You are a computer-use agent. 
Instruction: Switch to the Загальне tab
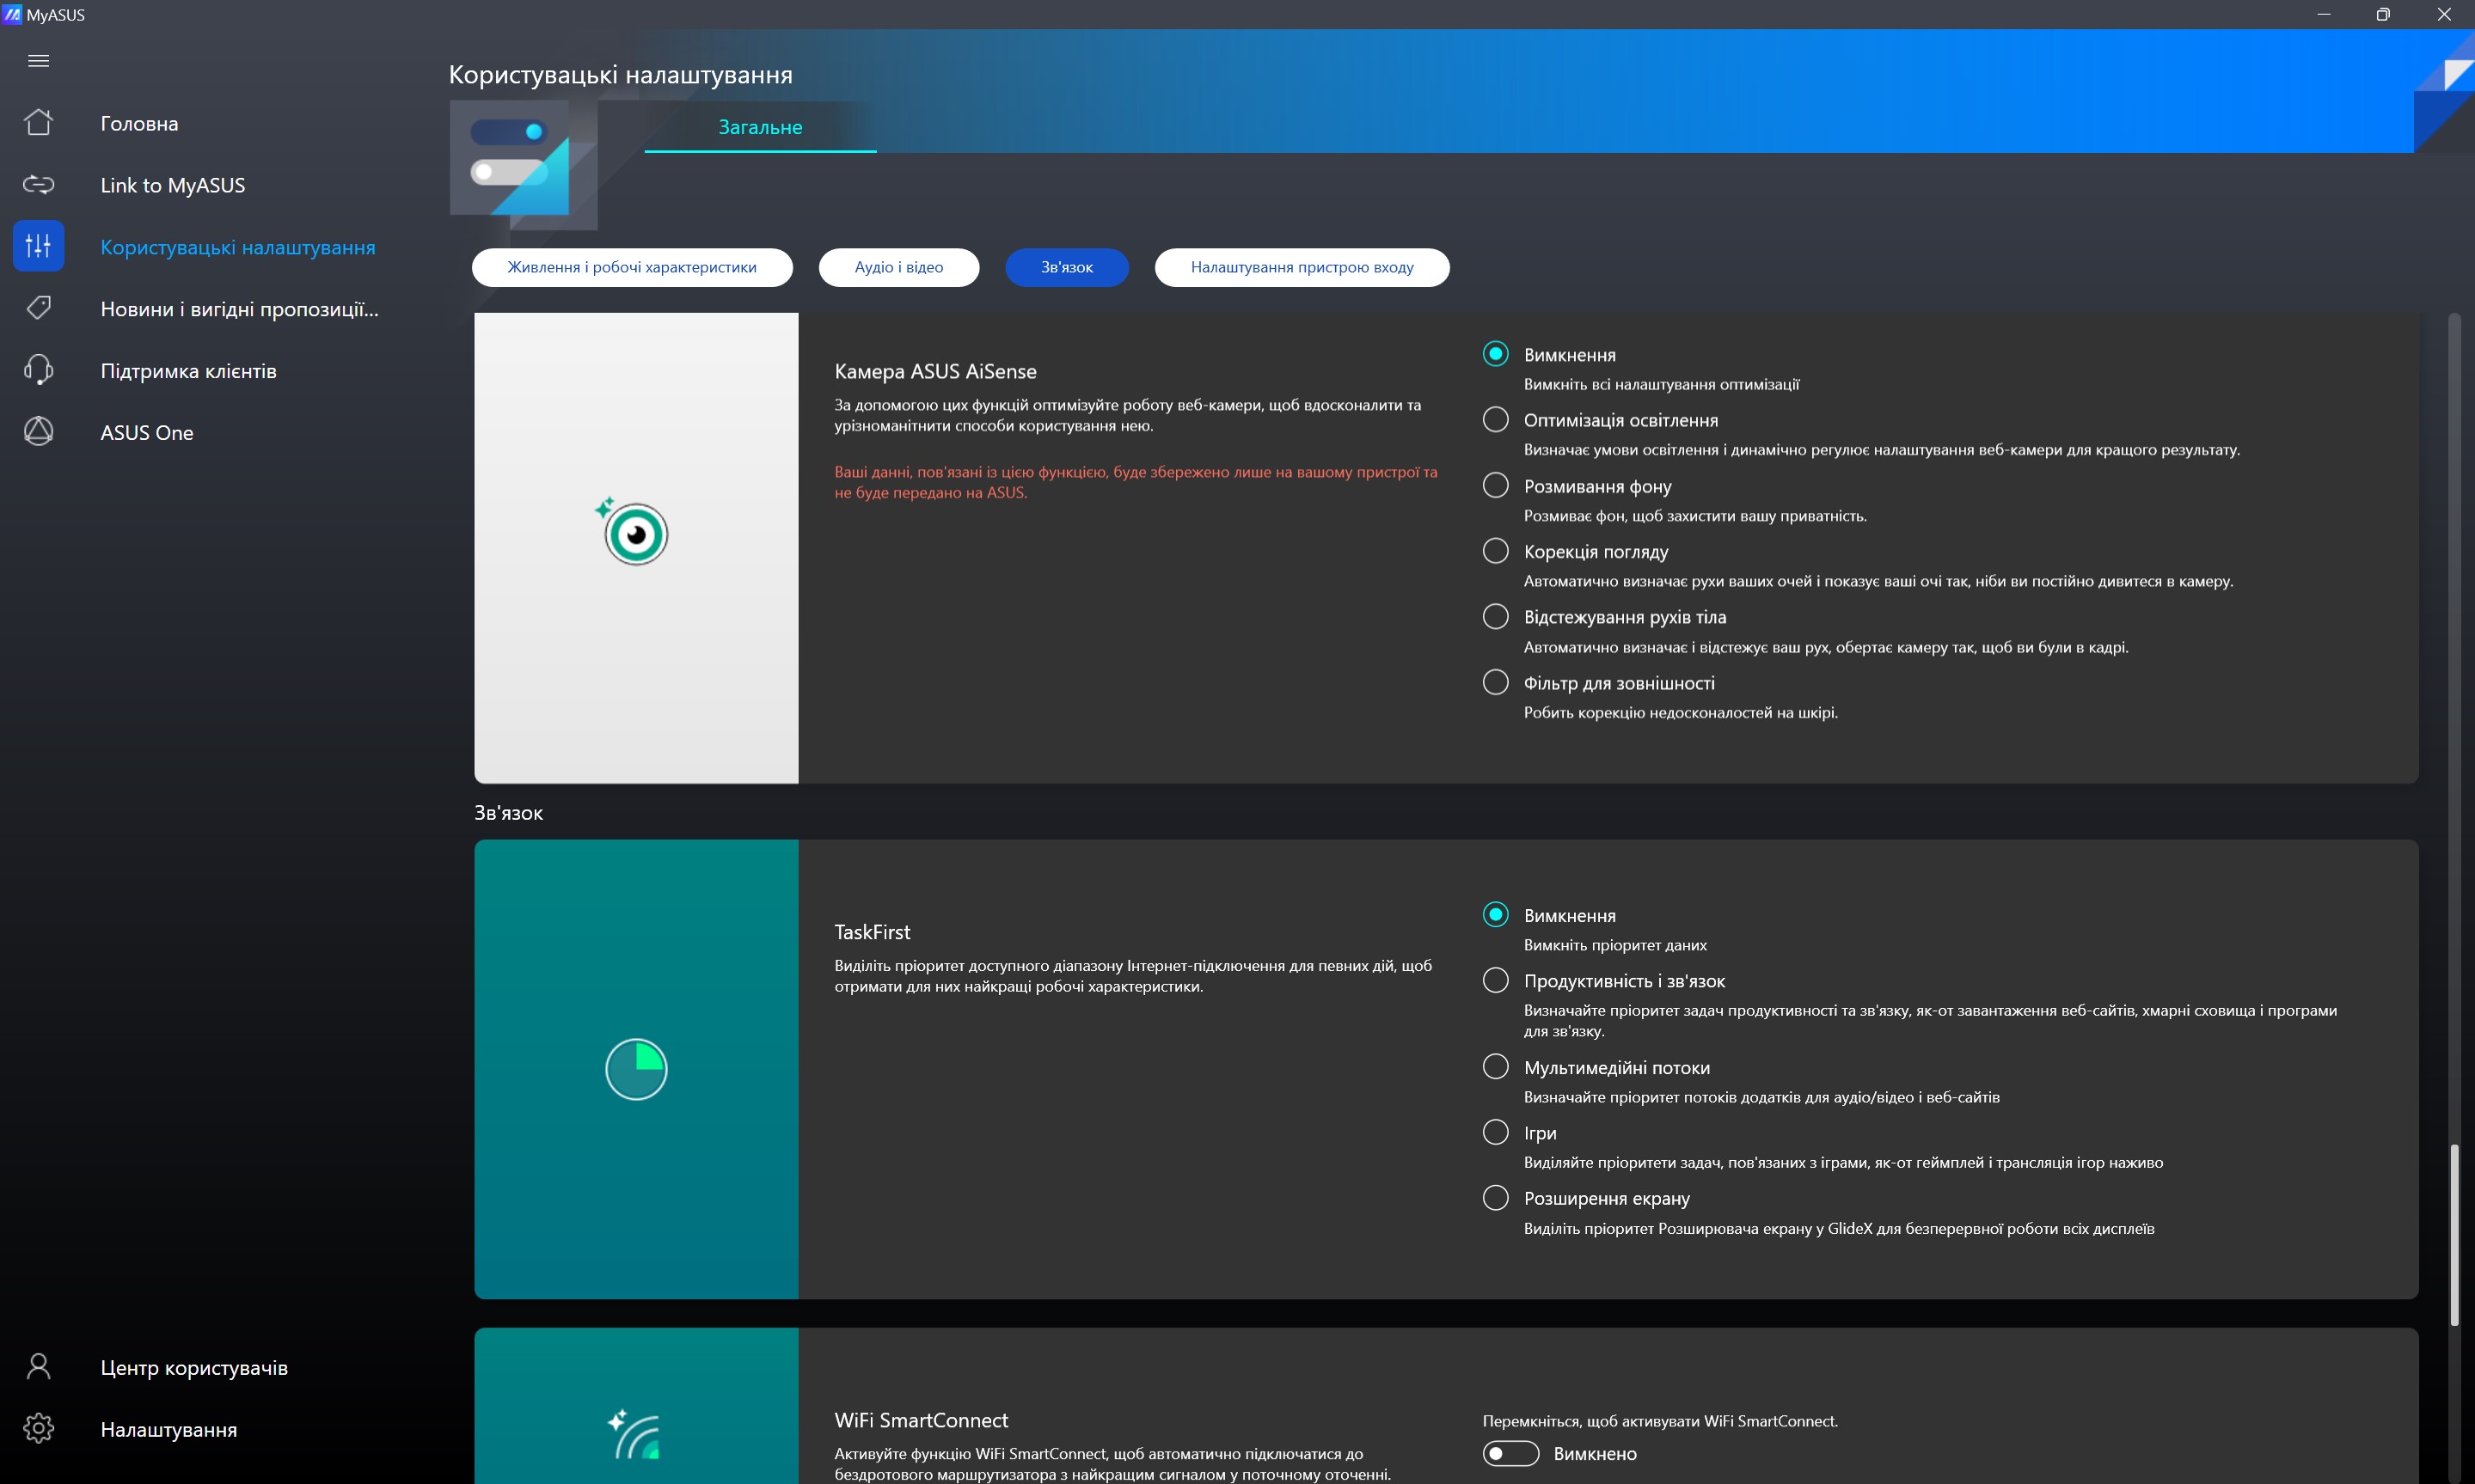point(760,127)
